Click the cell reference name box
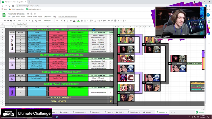Screen dimensions: 212x119 pyautogui.click(x=6, y=24)
